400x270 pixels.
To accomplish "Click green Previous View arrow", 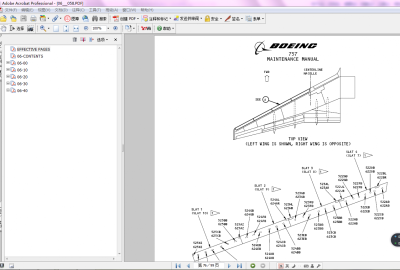I will [252, 265].
